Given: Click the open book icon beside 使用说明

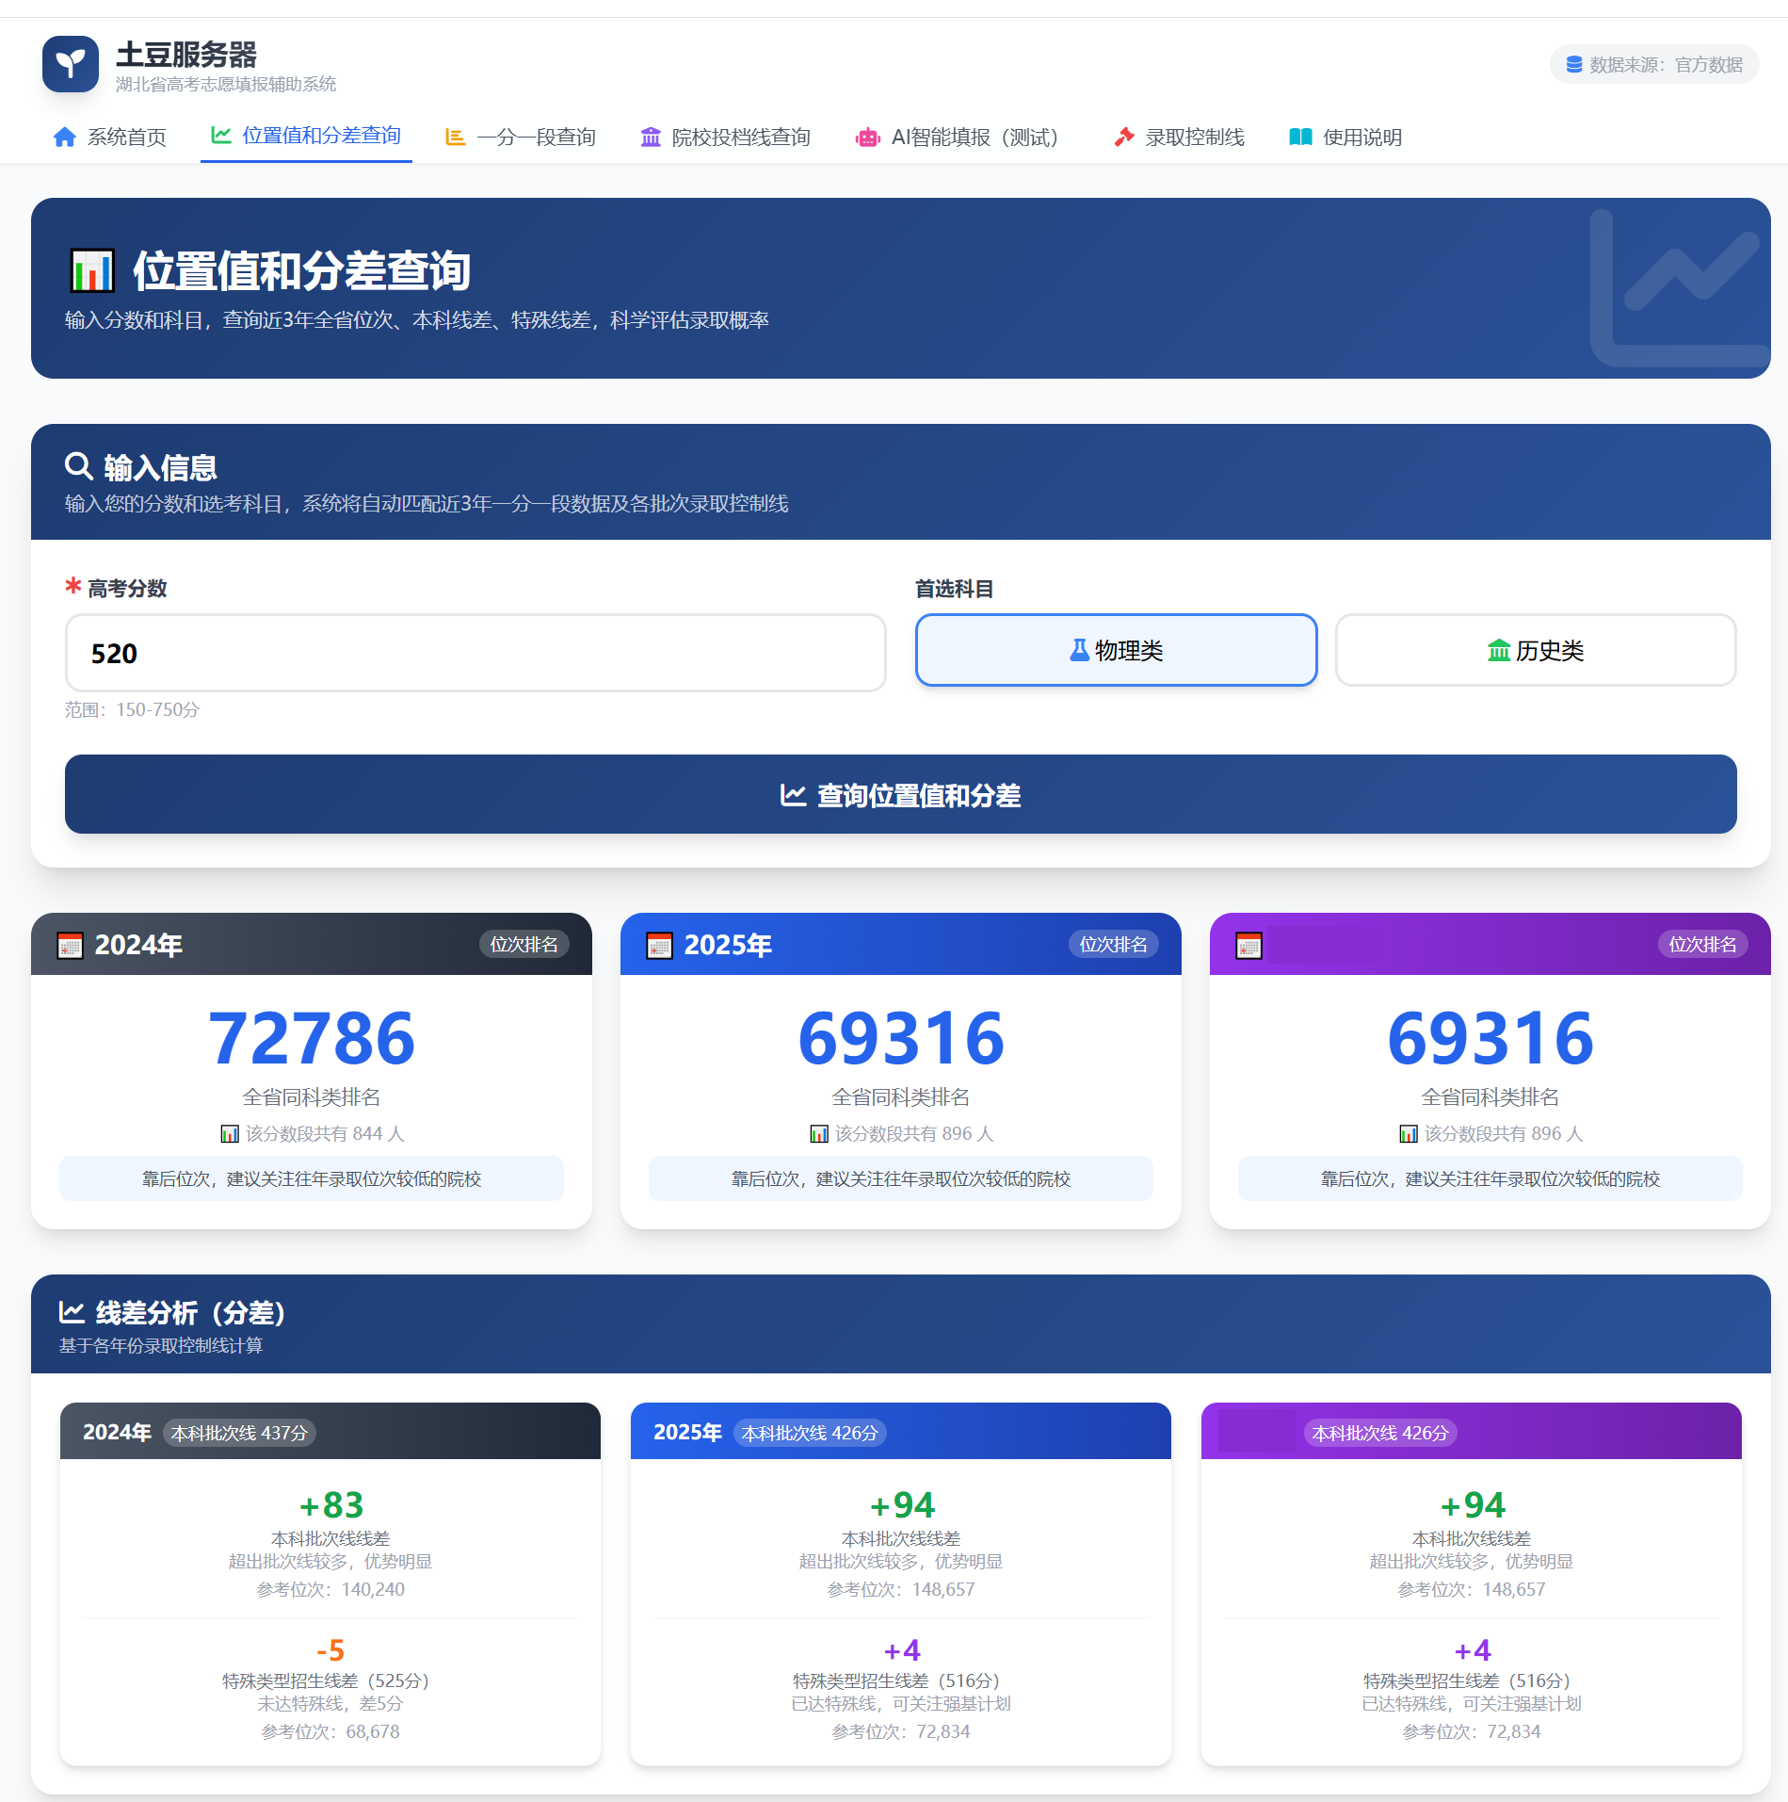Looking at the screenshot, I should tap(1301, 138).
